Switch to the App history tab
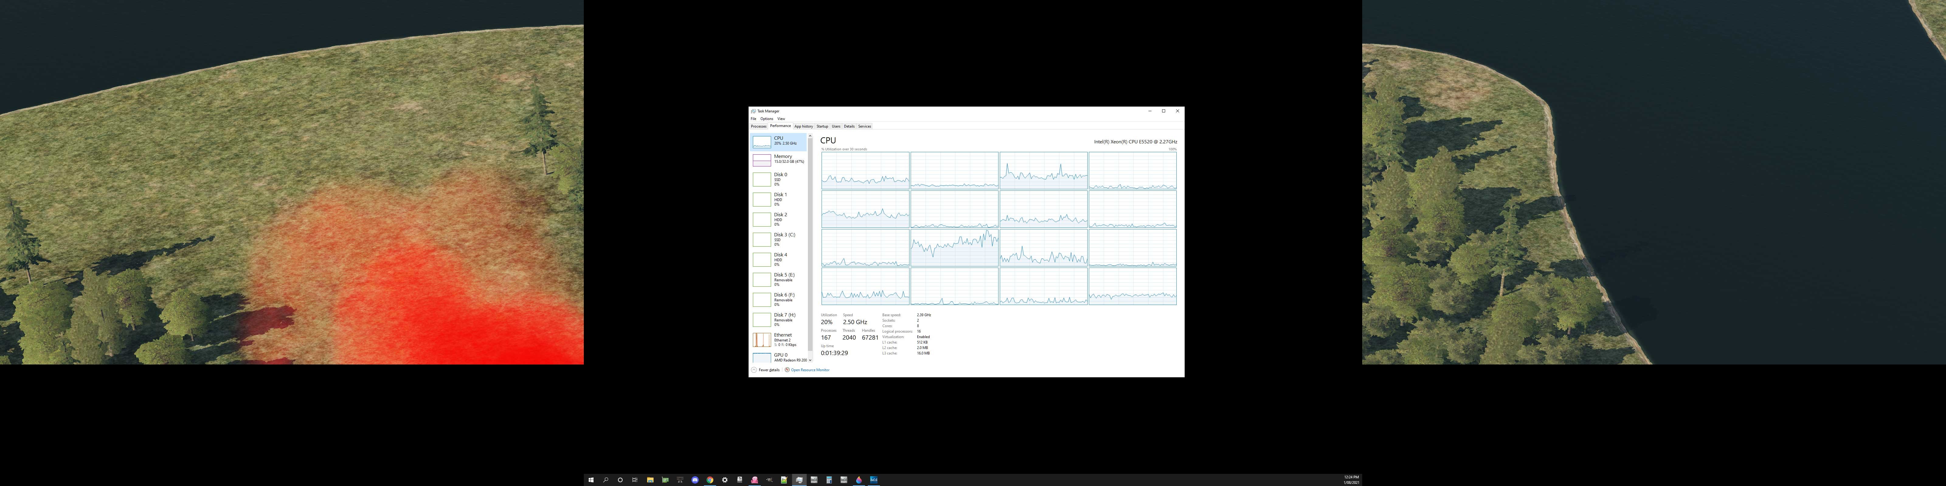The image size is (1946, 486). (804, 127)
